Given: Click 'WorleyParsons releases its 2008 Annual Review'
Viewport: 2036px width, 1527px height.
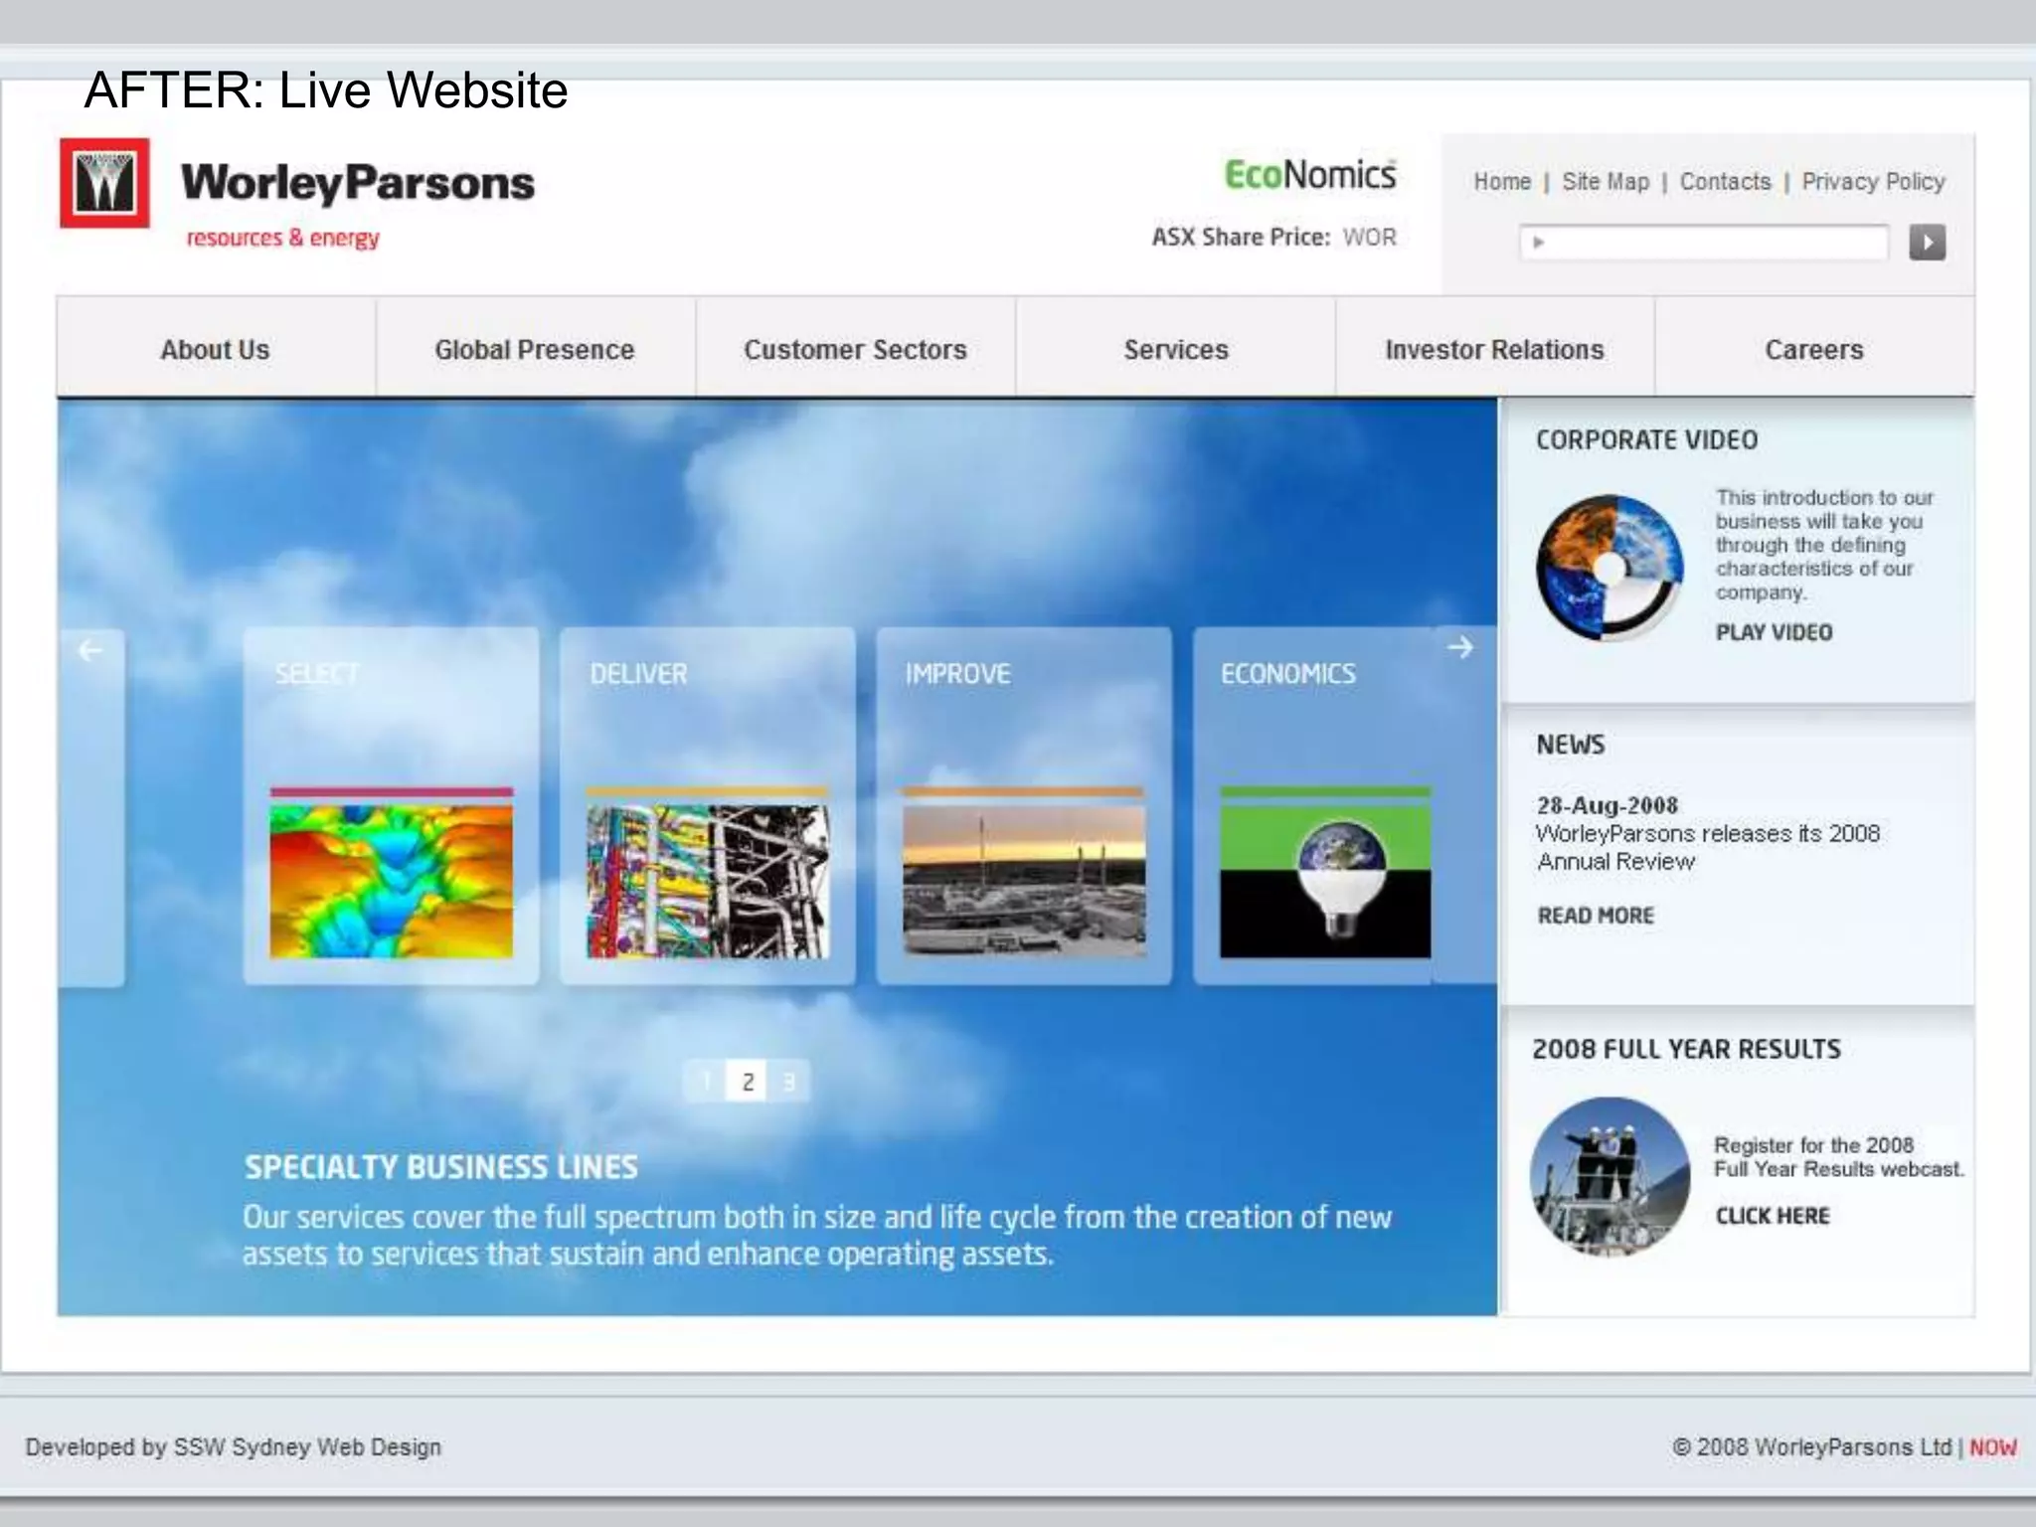Looking at the screenshot, I should 1708,847.
